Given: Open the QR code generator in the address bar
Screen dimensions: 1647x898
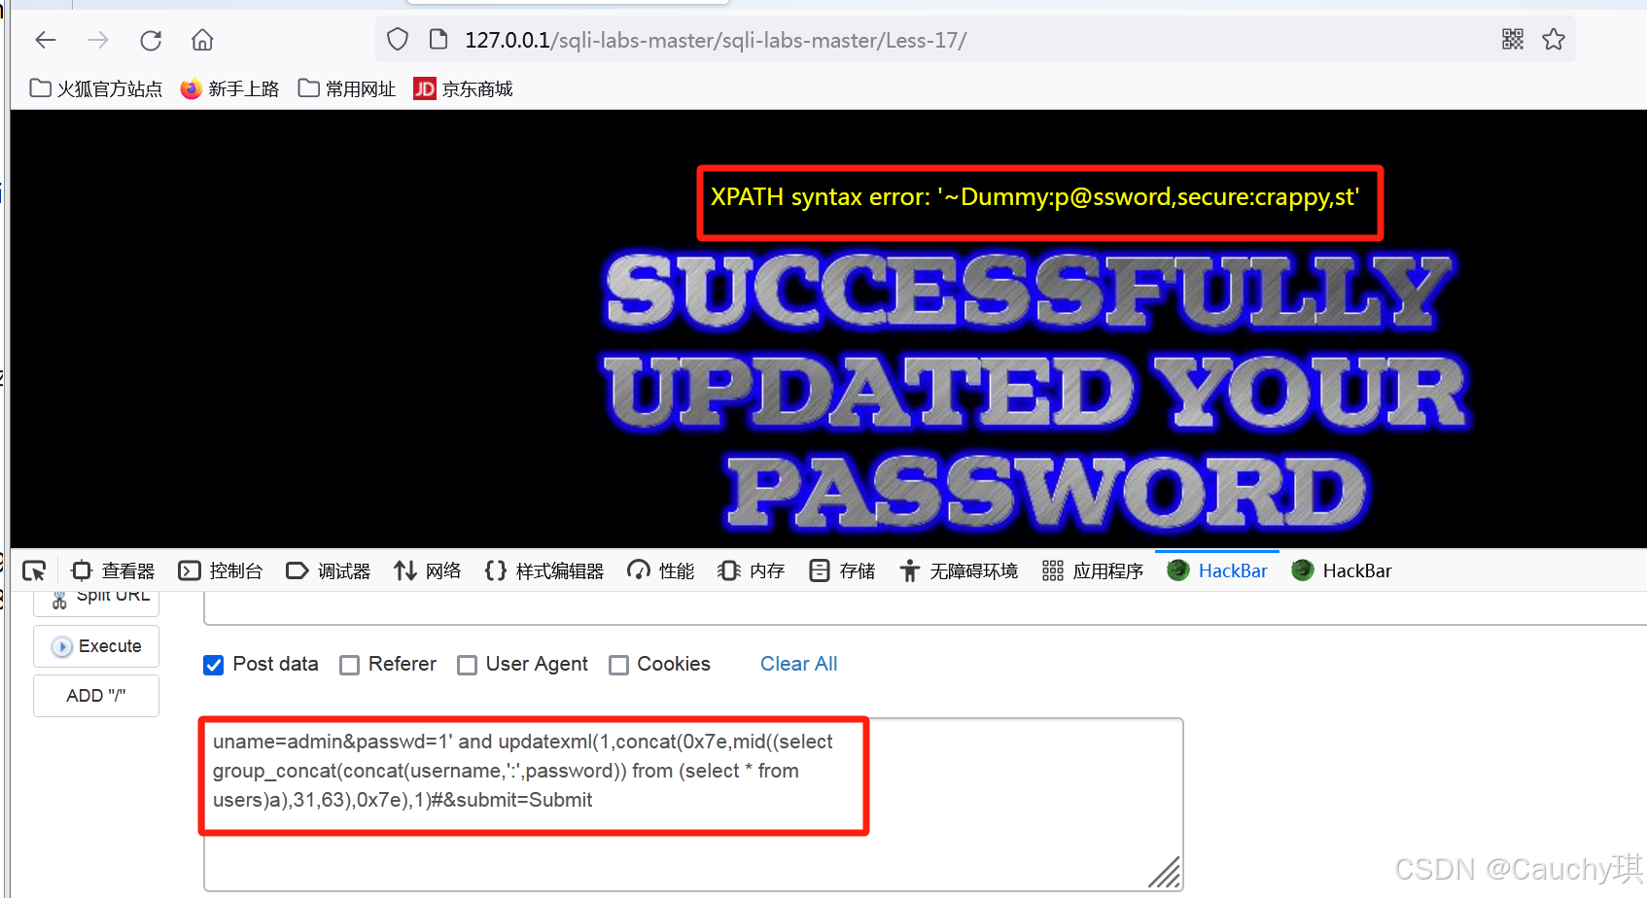Looking at the screenshot, I should tap(1512, 40).
